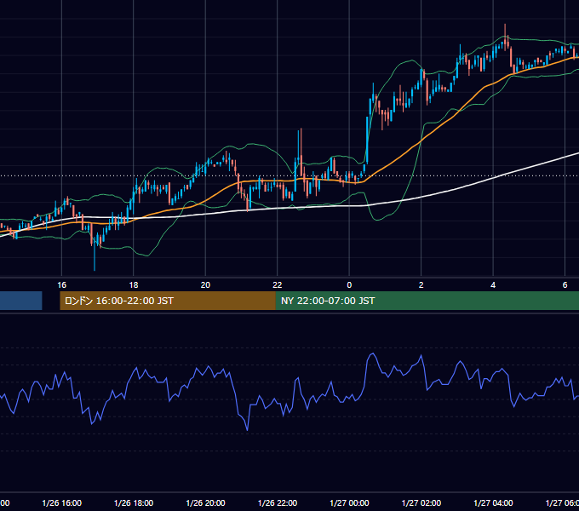579x511 pixels.
Task: Click the 1/26 18:00 date label
Action: (x=134, y=502)
